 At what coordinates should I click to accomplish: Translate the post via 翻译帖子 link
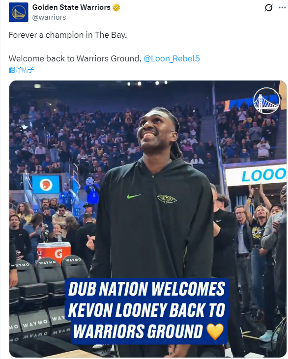tap(21, 70)
